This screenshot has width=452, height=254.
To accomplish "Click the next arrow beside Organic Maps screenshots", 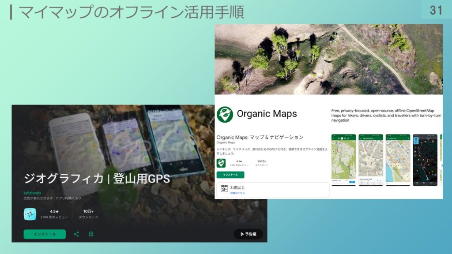I will pos(442,165).
